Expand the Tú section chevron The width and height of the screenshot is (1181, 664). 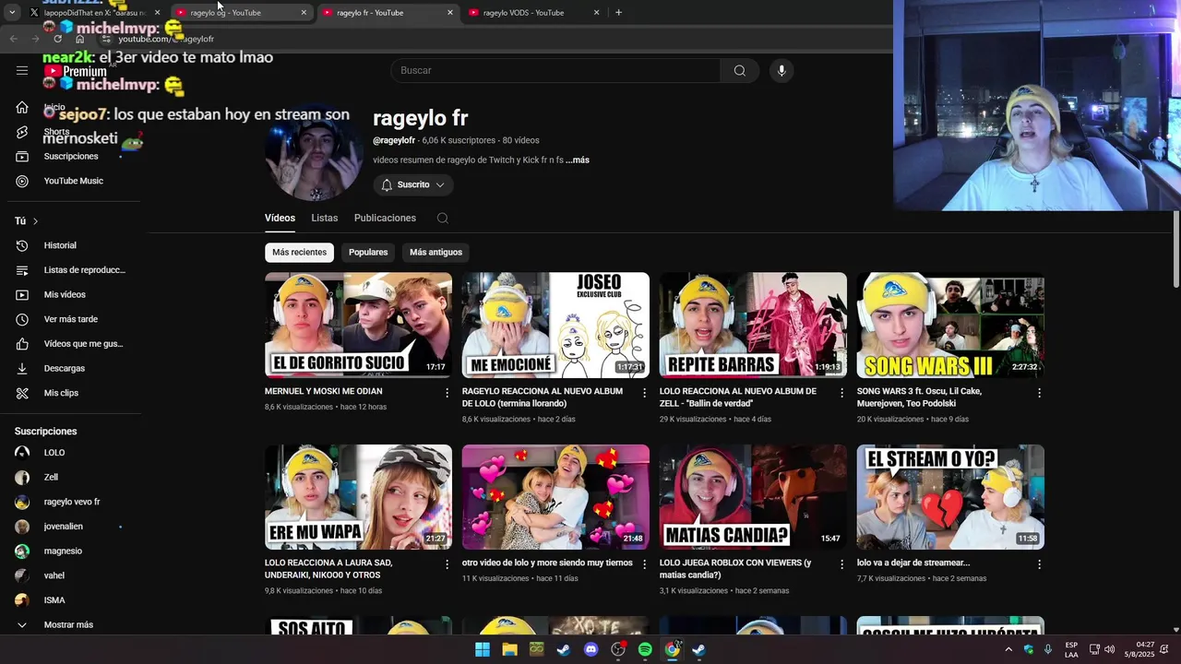35,221
